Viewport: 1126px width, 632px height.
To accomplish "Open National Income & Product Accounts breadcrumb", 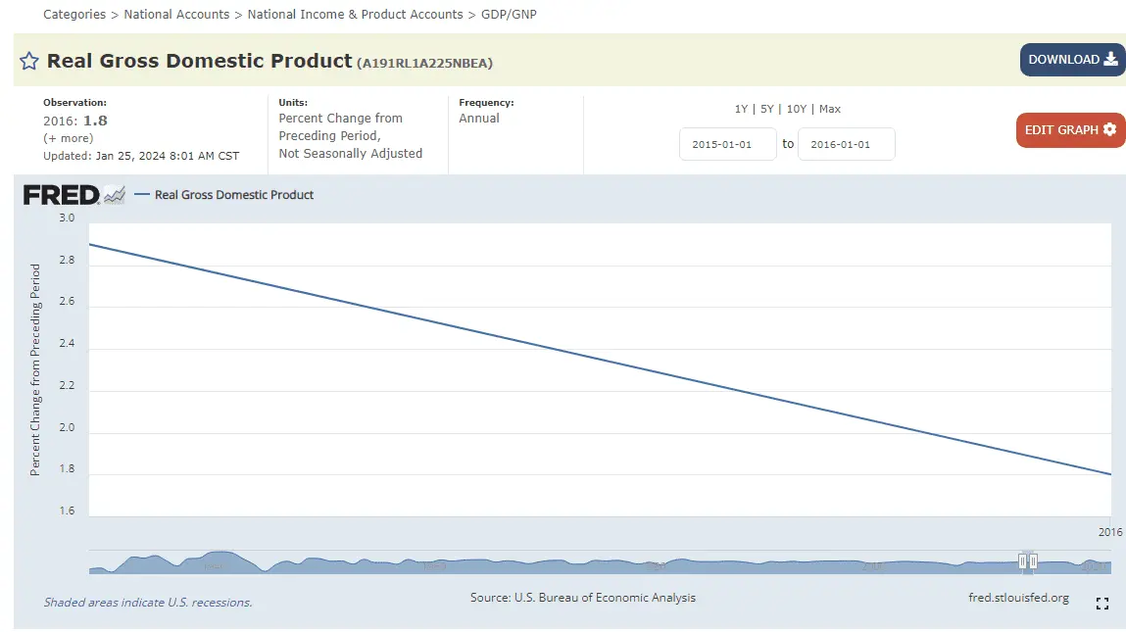I will point(355,15).
